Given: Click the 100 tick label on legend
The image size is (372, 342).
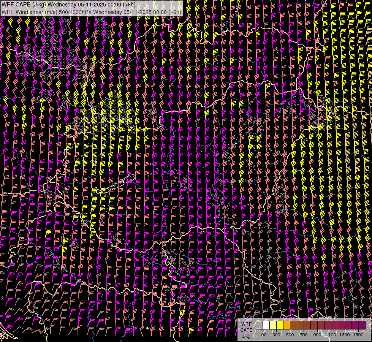Looking at the screenshot, I should tap(263, 335).
